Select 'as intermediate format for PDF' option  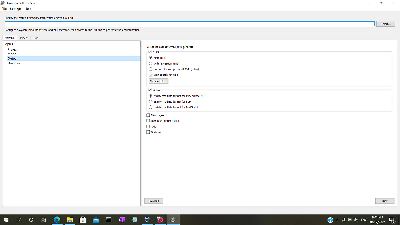[151, 101]
